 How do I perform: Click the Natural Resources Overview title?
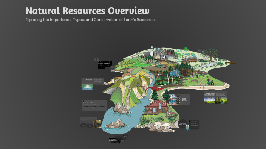(88, 11)
